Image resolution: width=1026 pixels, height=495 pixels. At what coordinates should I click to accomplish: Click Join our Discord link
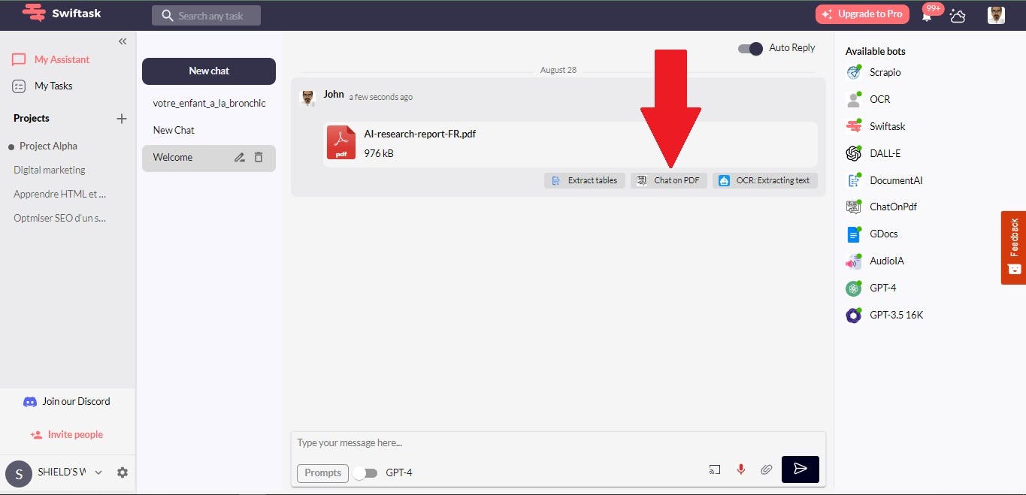[67, 402]
